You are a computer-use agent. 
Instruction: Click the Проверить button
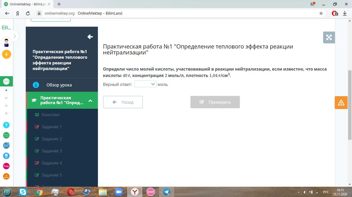215,102
